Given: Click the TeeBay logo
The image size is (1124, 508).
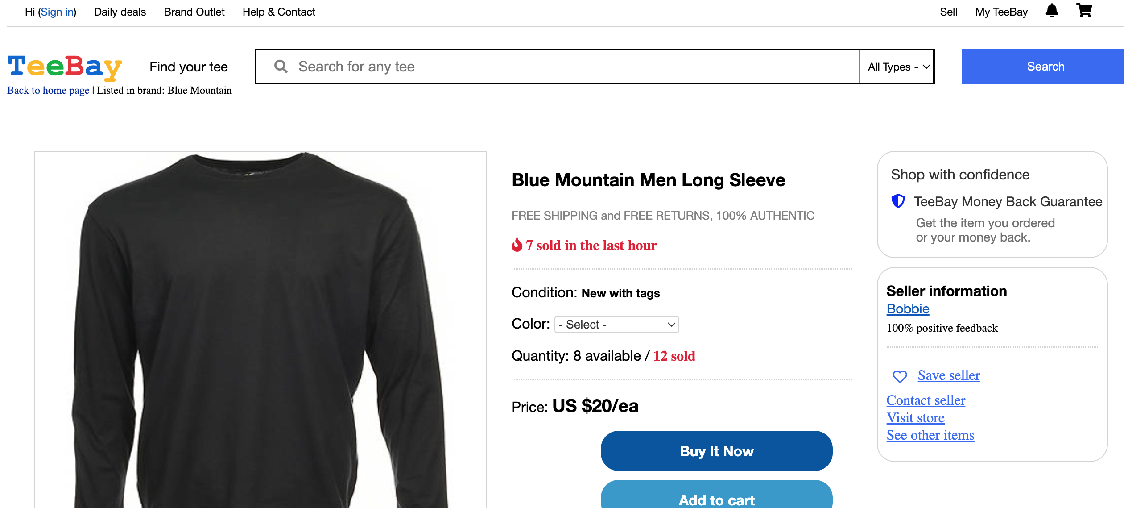Looking at the screenshot, I should (x=65, y=67).
